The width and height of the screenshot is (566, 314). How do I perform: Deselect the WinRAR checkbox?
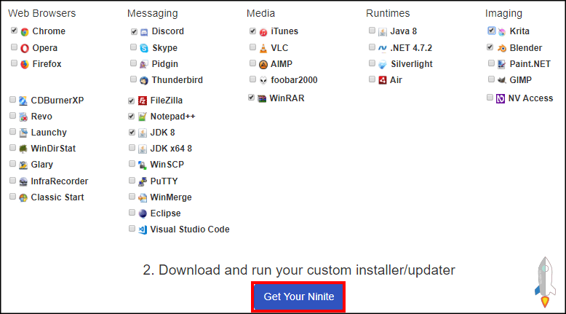251,98
